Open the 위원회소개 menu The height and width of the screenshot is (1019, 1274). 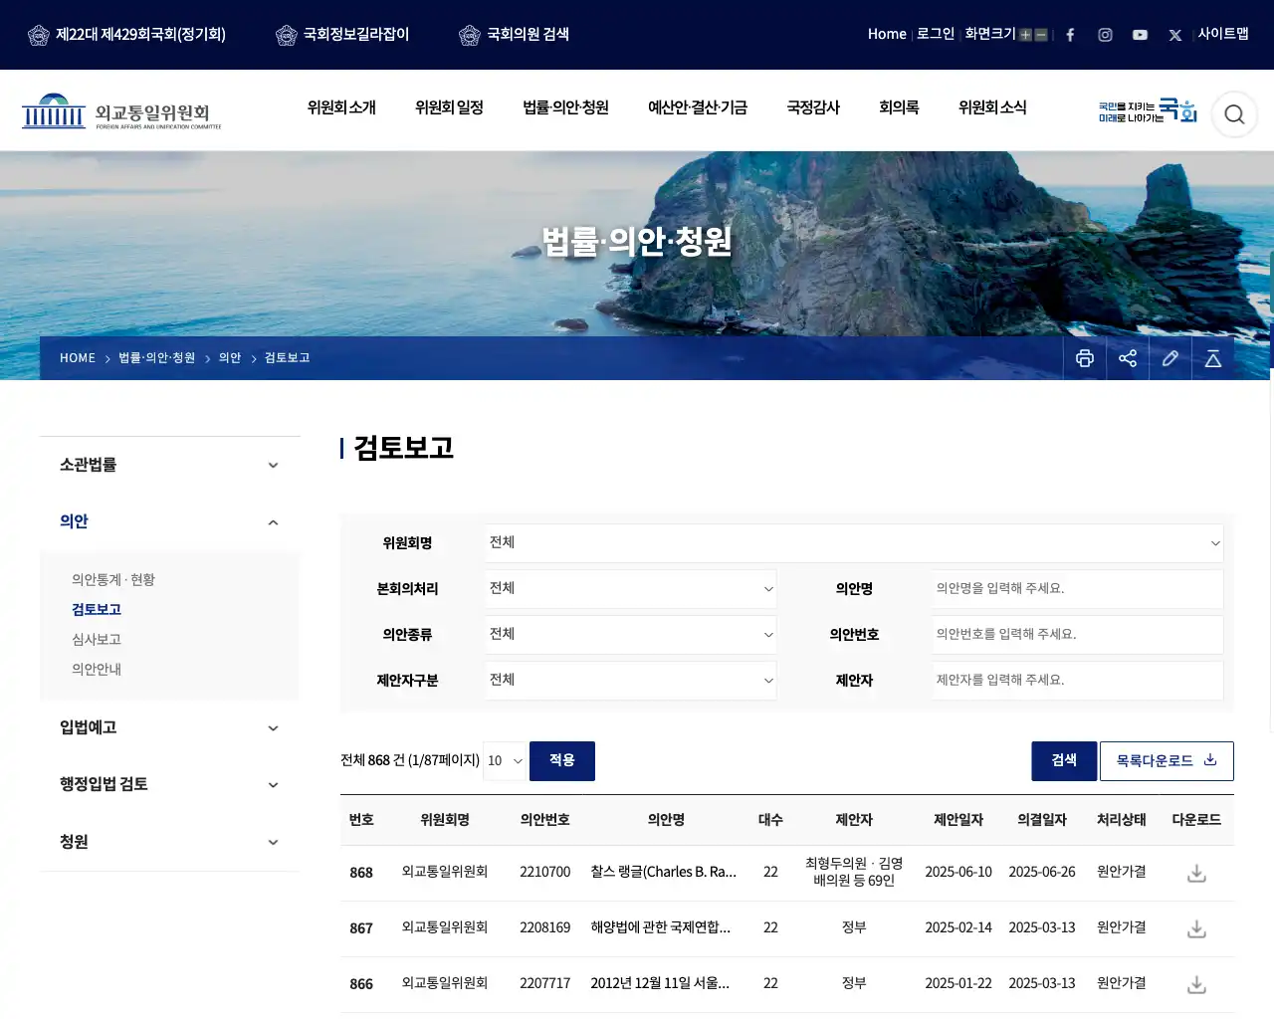tap(341, 107)
